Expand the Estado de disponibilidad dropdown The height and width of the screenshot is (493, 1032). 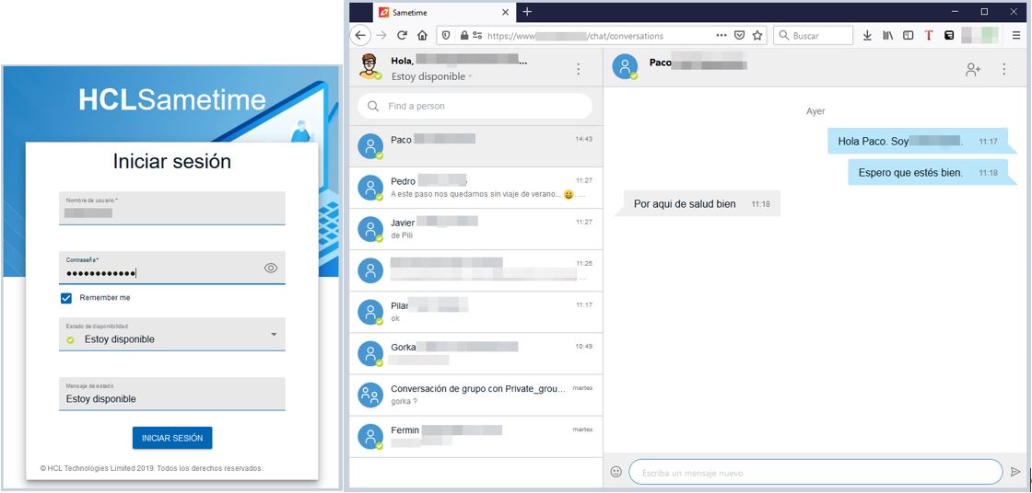273,335
